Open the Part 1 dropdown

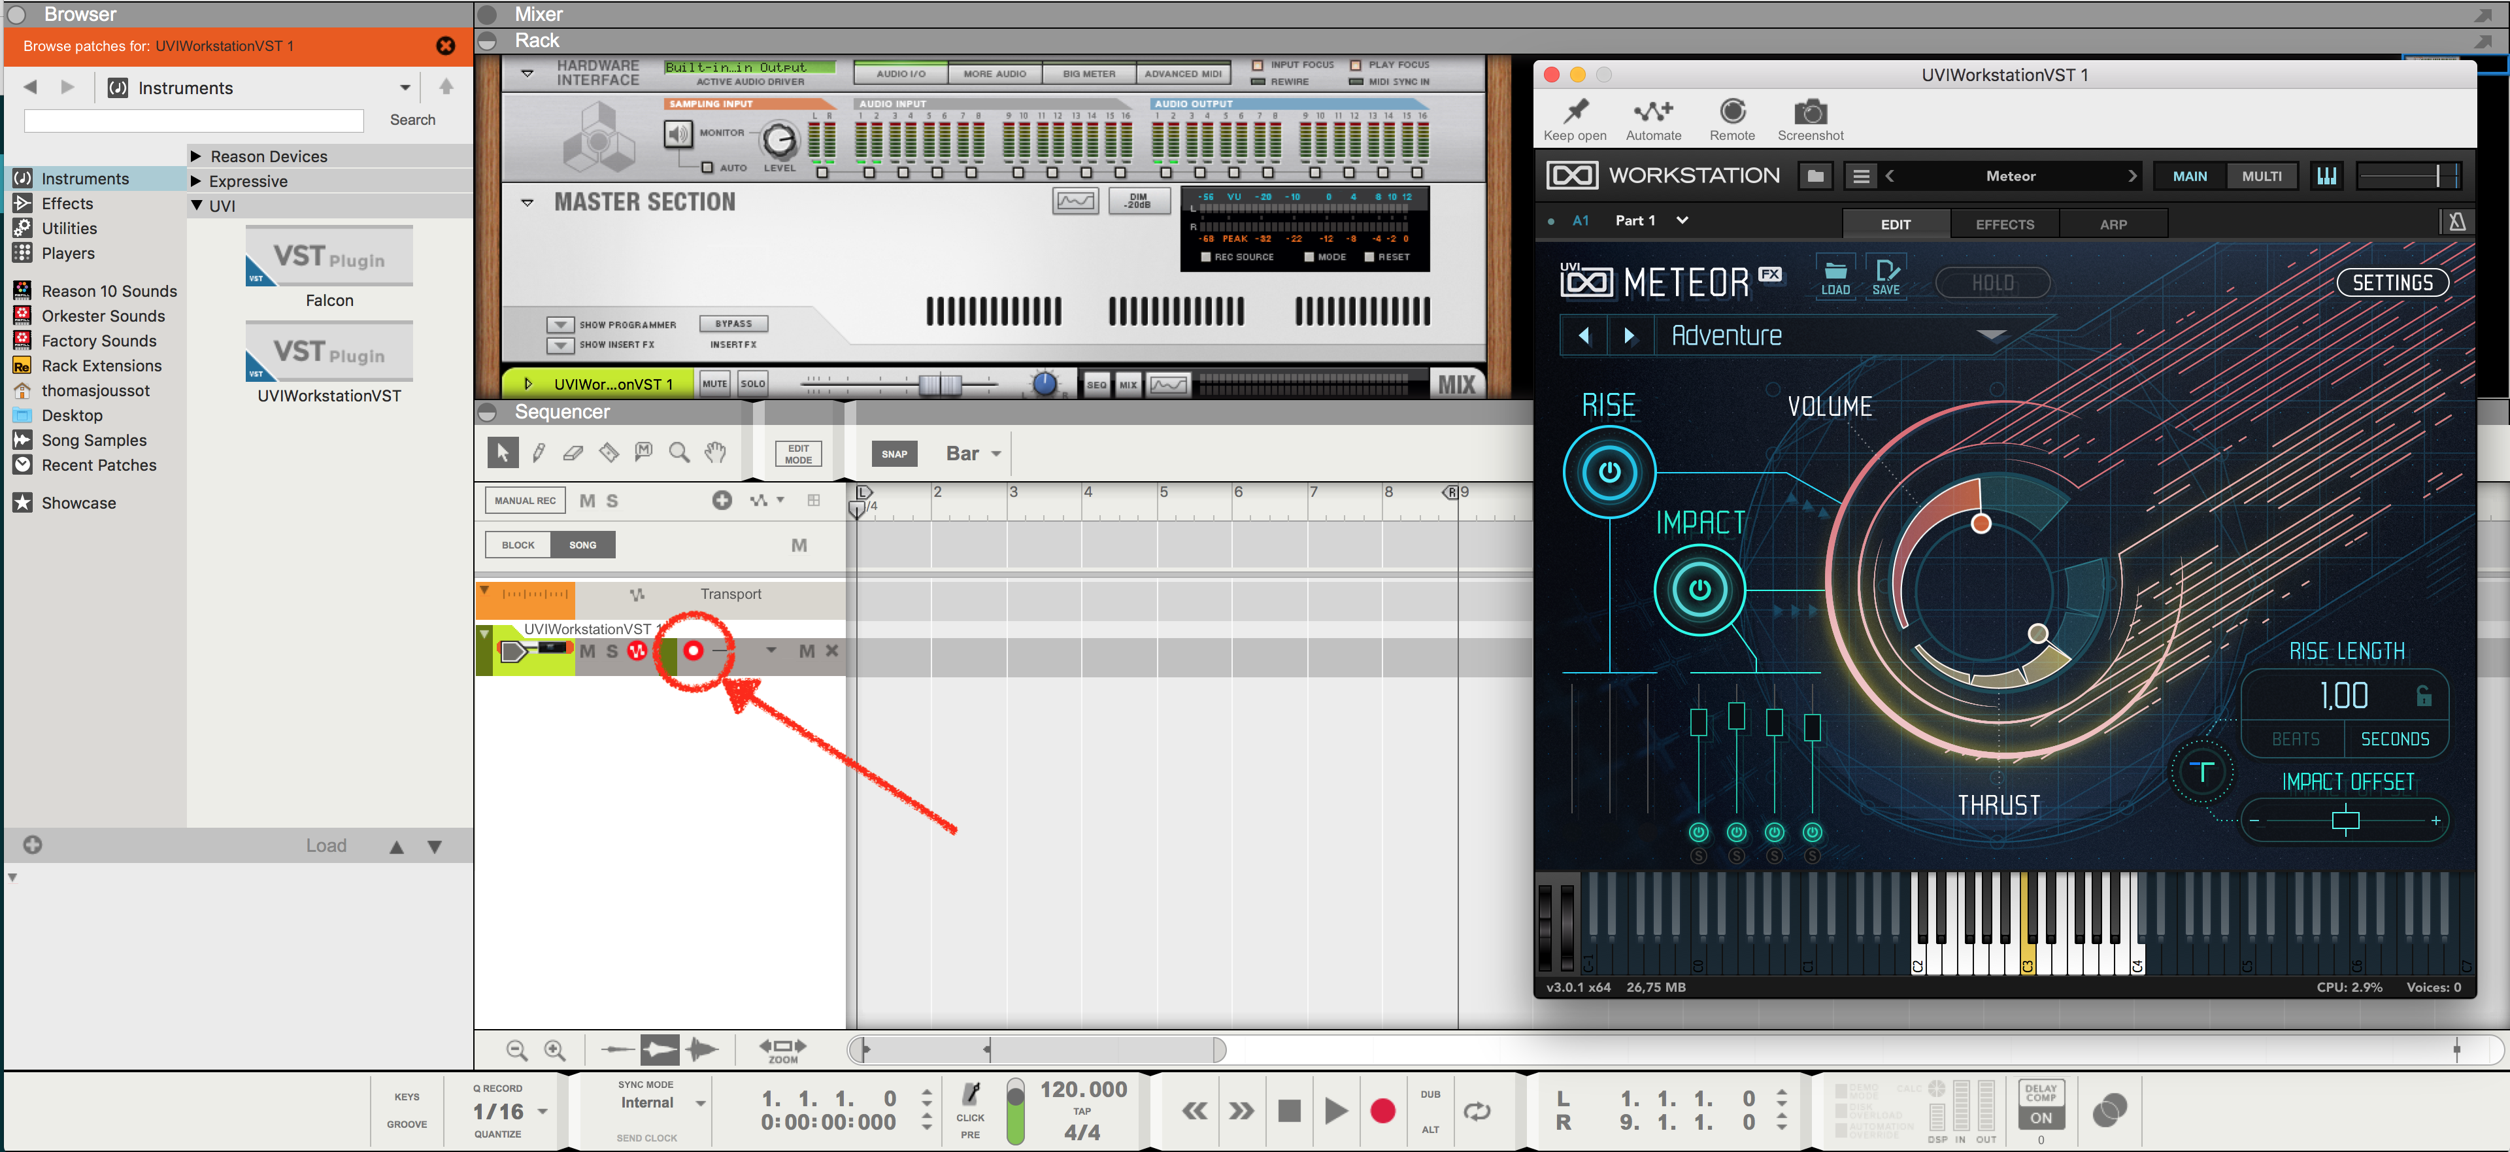click(1682, 220)
